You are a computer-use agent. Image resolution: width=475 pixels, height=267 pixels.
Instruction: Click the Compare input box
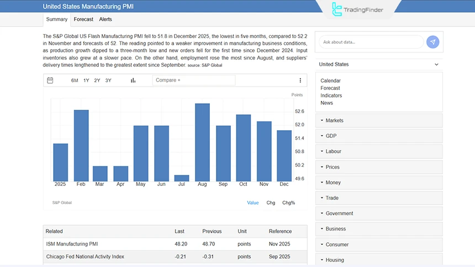[x=193, y=81]
